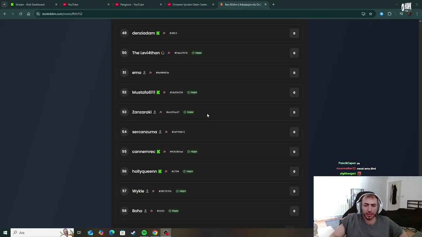
Task: Click the pink user action icon for sercanzurna
Action: [166, 132]
